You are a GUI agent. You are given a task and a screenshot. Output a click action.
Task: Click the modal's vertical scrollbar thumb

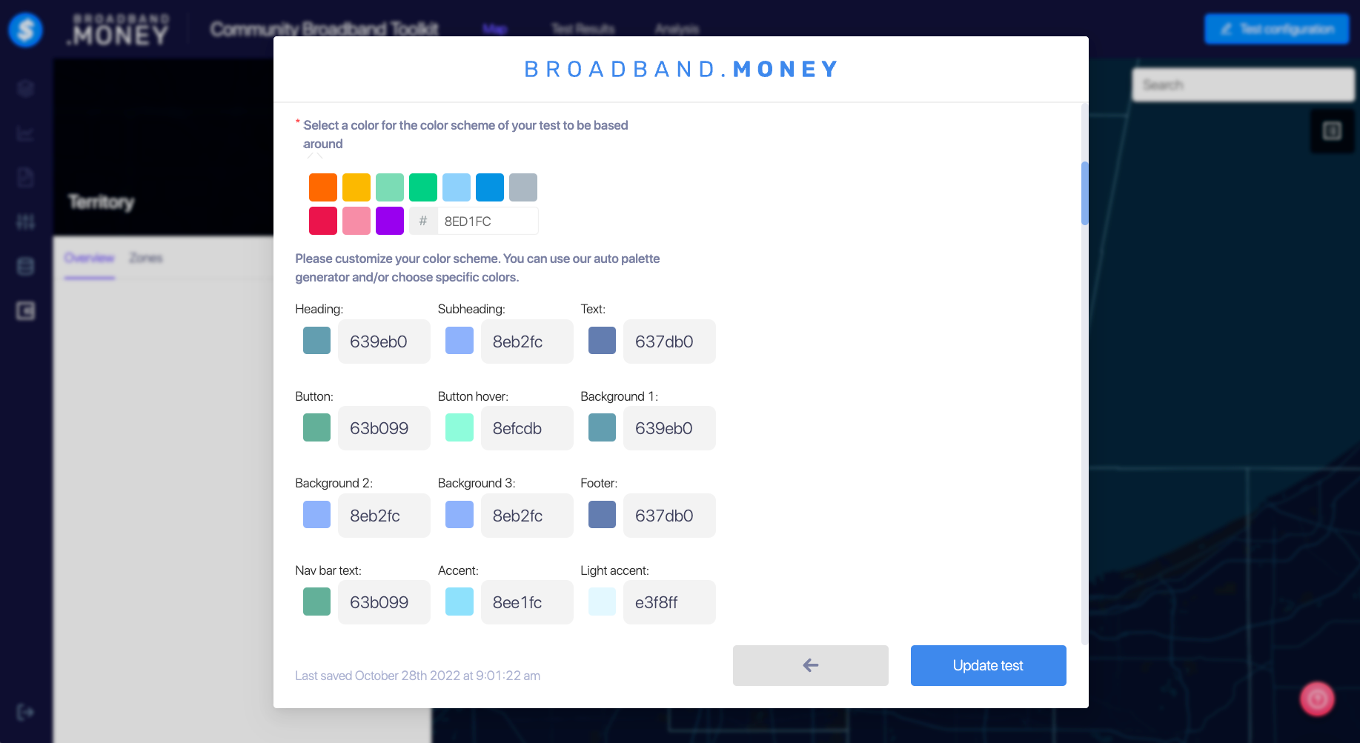[1084, 193]
